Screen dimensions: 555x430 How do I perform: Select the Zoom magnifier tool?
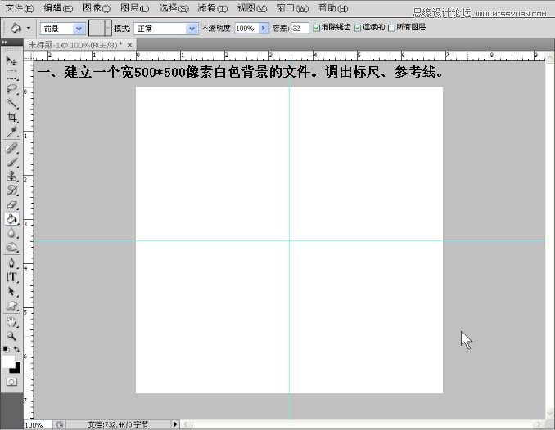(11, 336)
